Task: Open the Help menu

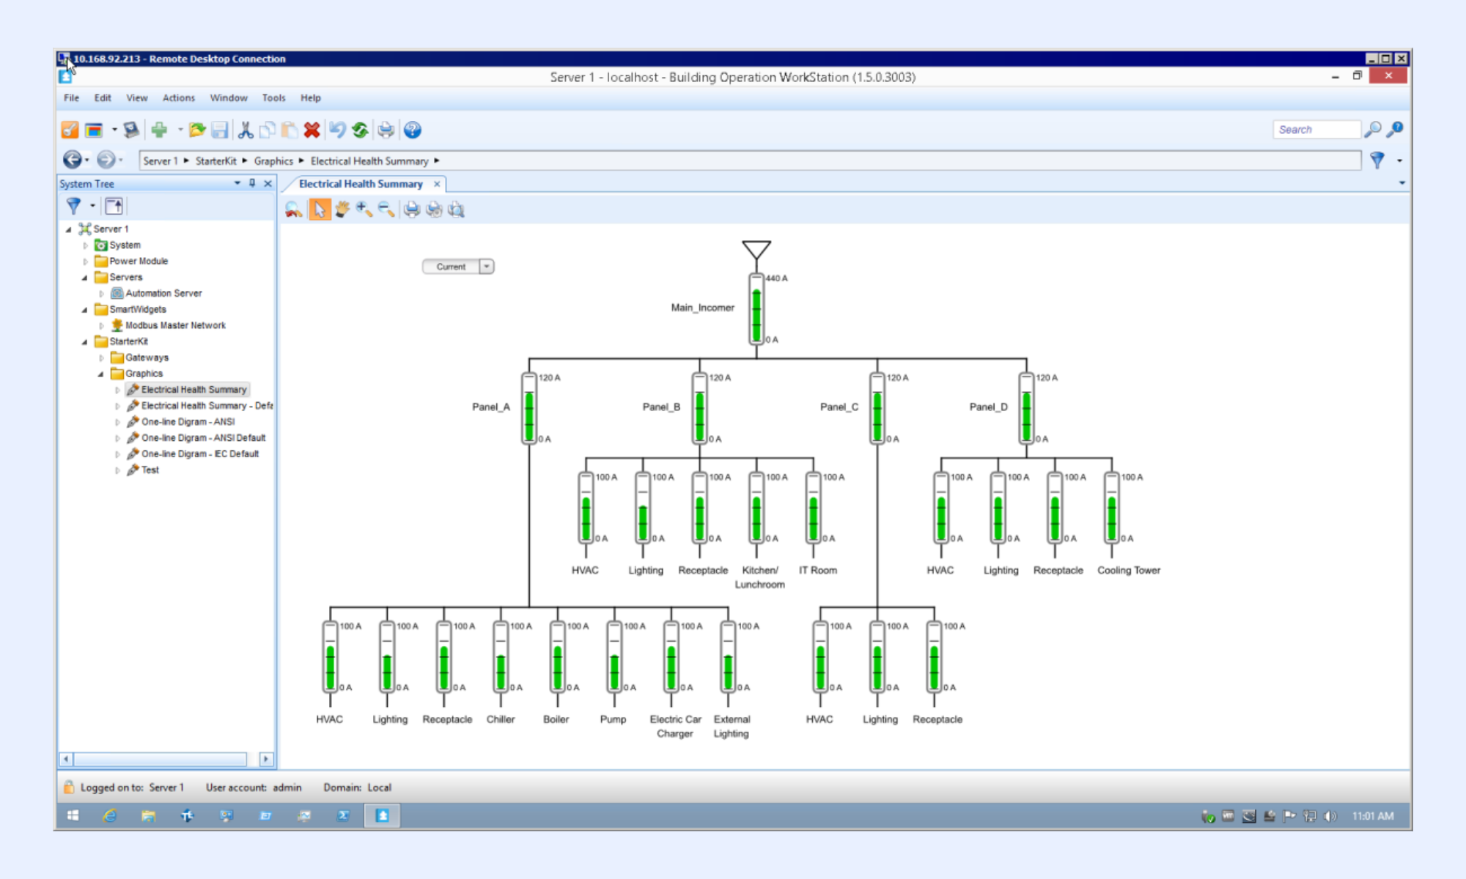Action: 311,97
